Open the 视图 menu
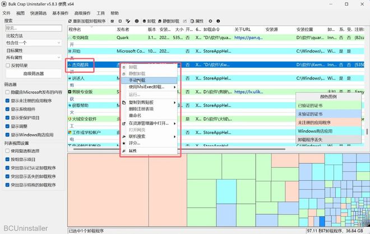The width and height of the screenshot is (370, 234). (20, 13)
